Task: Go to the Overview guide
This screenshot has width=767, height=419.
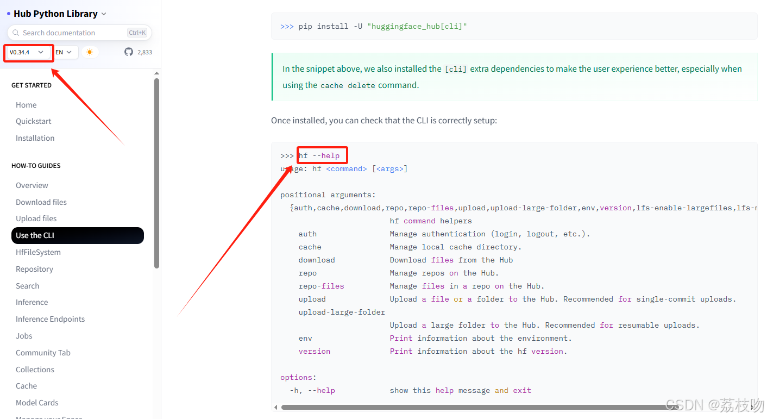Action: coord(32,185)
